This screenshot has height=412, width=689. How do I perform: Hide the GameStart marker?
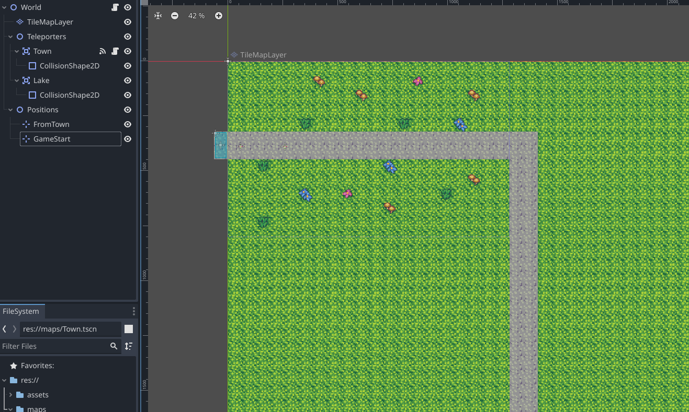(x=127, y=139)
